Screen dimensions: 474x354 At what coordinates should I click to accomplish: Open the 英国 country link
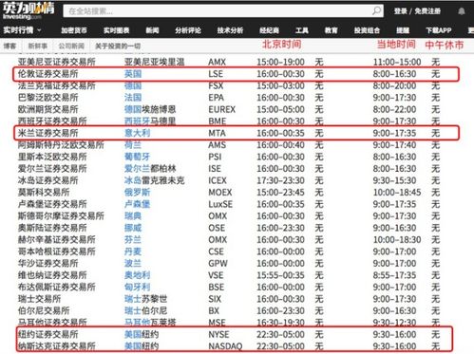pos(133,74)
